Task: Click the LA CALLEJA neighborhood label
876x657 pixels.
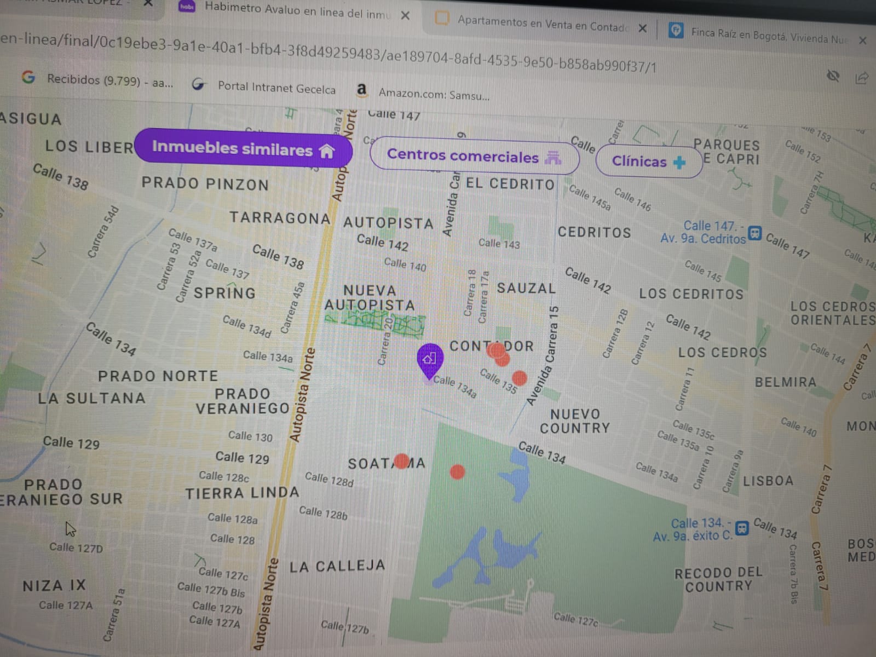Action: (x=337, y=566)
